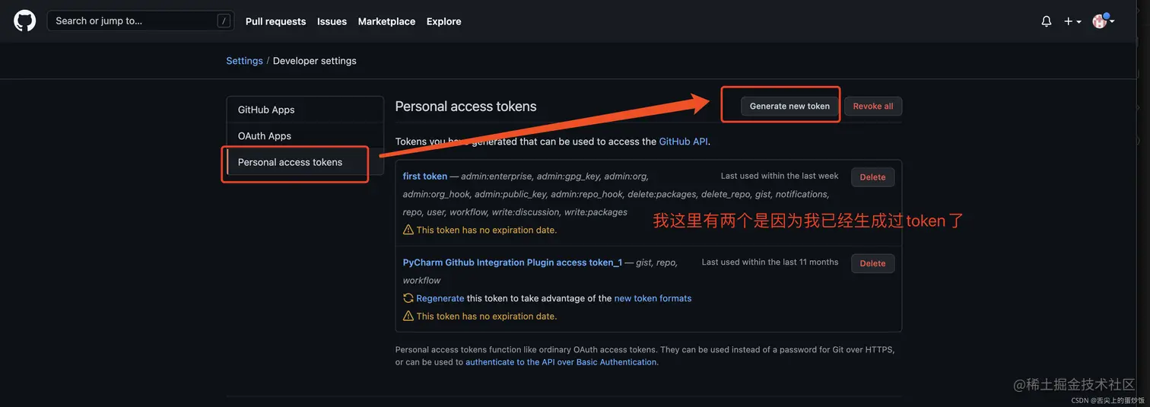Open the GitHub API link
This screenshot has width=1150, height=407.
(x=683, y=141)
